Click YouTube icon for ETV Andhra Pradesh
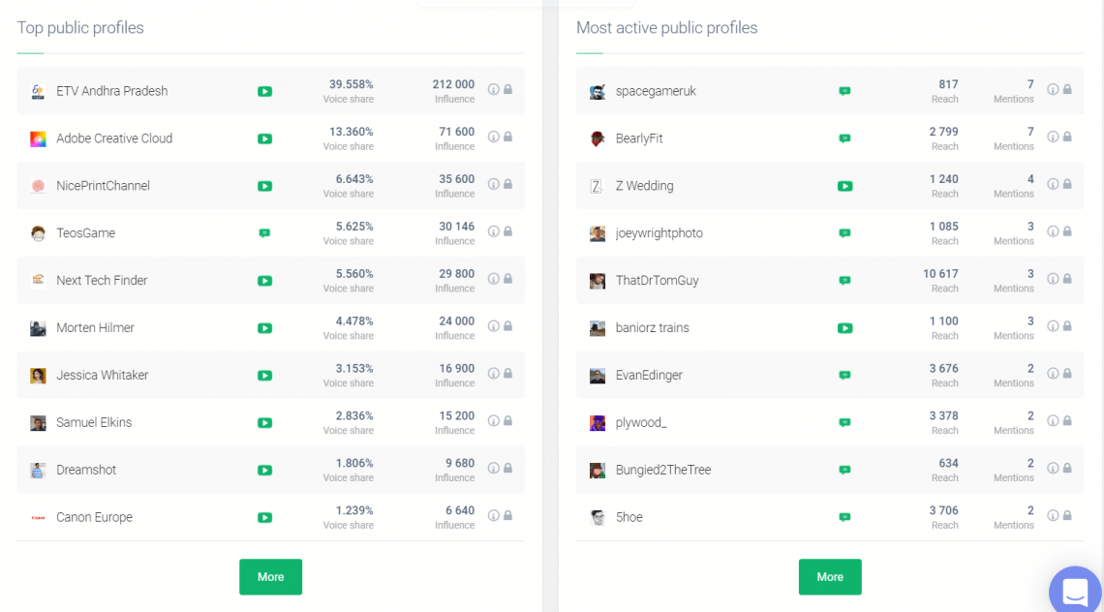This screenshot has width=1104, height=612. click(x=264, y=92)
